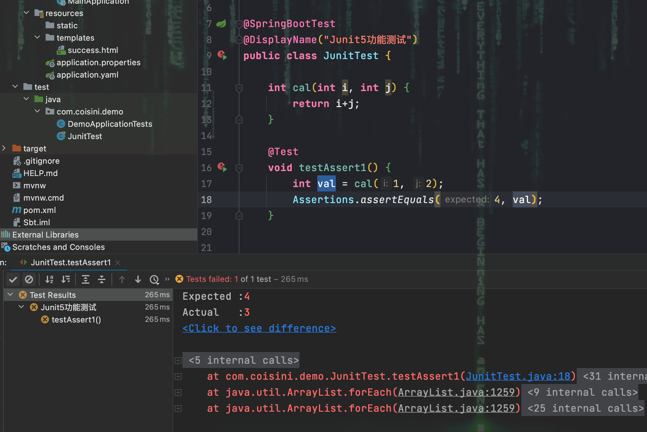Fold the cal method at line 11
This screenshot has height=432, width=647.
[x=239, y=88]
